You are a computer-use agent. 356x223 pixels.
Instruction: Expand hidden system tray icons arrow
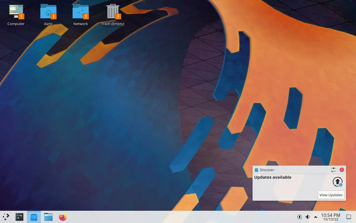(x=316, y=217)
